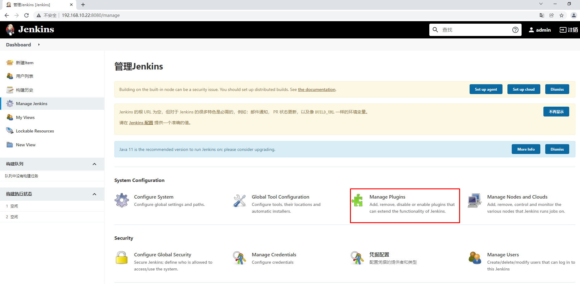Collapse the 构建执行状态 panel
Image resolution: width=580 pixels, height=284 pixels.
pos(94,194)
